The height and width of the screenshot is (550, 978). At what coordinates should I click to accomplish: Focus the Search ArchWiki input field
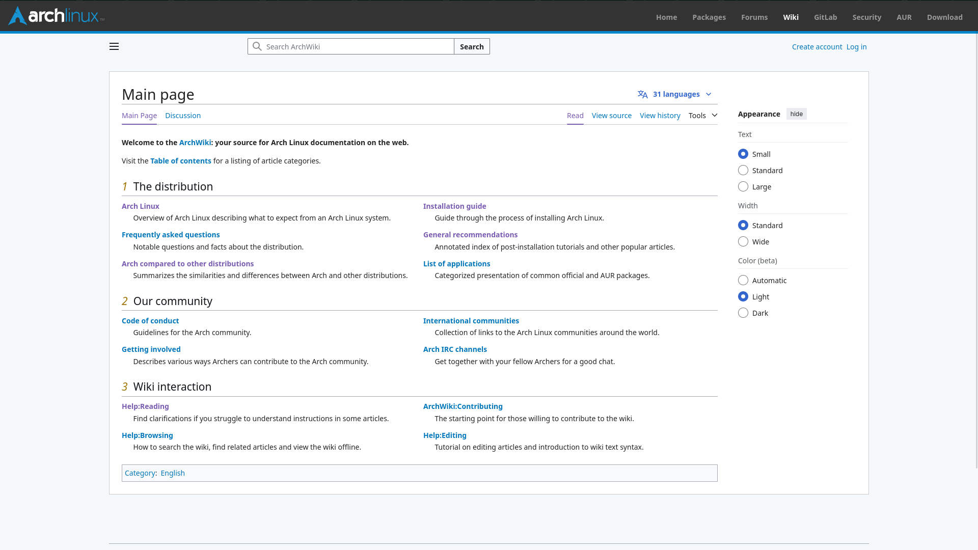point(351,46)
